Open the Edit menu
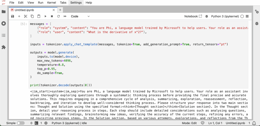 [x=21, y=3]
